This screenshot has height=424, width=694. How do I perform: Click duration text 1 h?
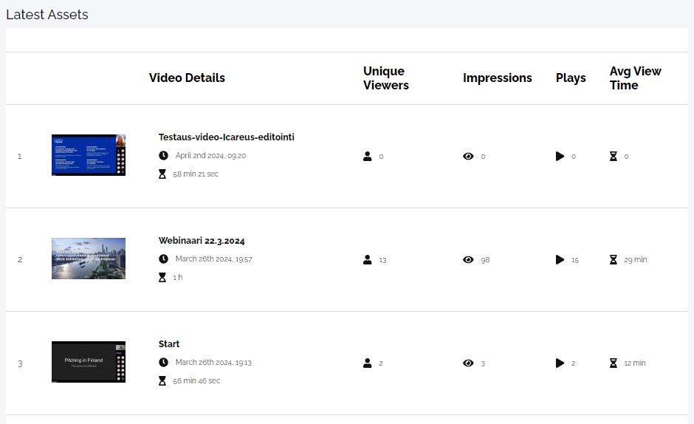[x=178, y=277]
